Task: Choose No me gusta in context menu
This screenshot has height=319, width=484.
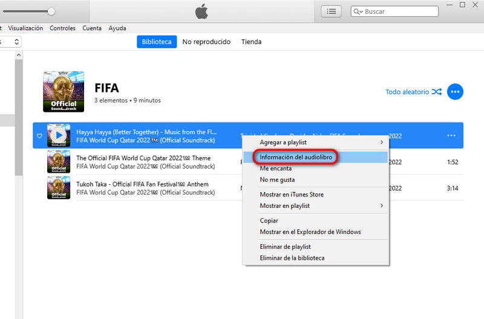Action: click(x=315, y=179)
